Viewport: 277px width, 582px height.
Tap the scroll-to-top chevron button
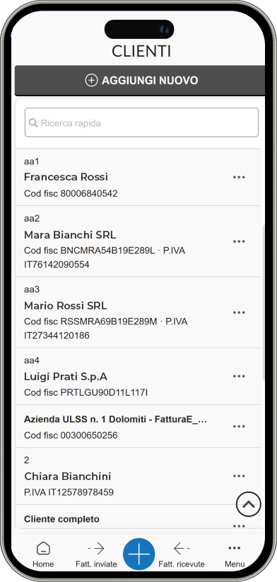pos(249,504)
